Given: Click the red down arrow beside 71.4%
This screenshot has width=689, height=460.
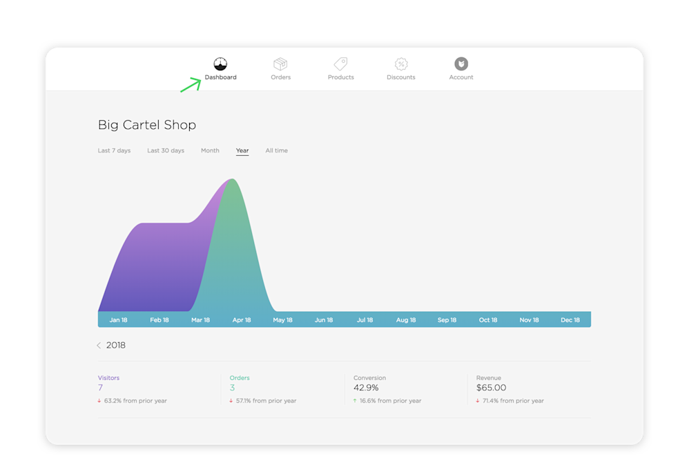Looking at the screenshot, I should tap(478, 401).
